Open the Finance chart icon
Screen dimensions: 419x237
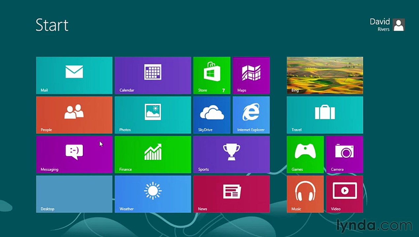coord(153,152)
